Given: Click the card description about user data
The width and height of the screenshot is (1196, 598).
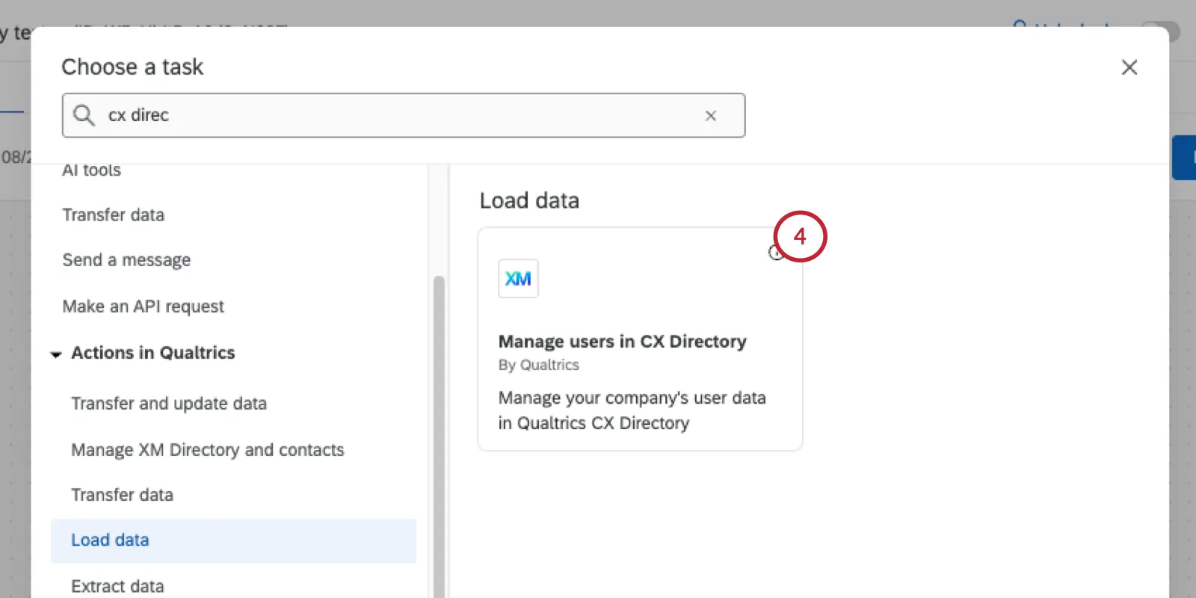Looking at the screenshot, I should pos(632,410).
